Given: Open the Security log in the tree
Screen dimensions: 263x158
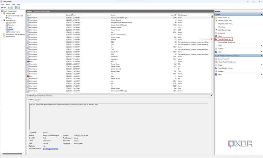Looking at the screenshot, I should click(x=11, y=25).
